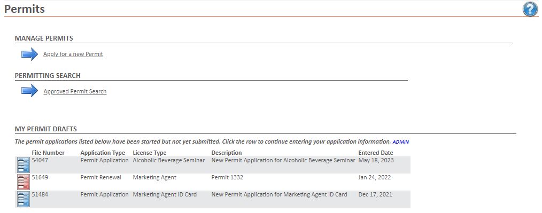Click Alcoholic Beverage Seminar license type cell
542x213 pixels.
click(169, 160)
